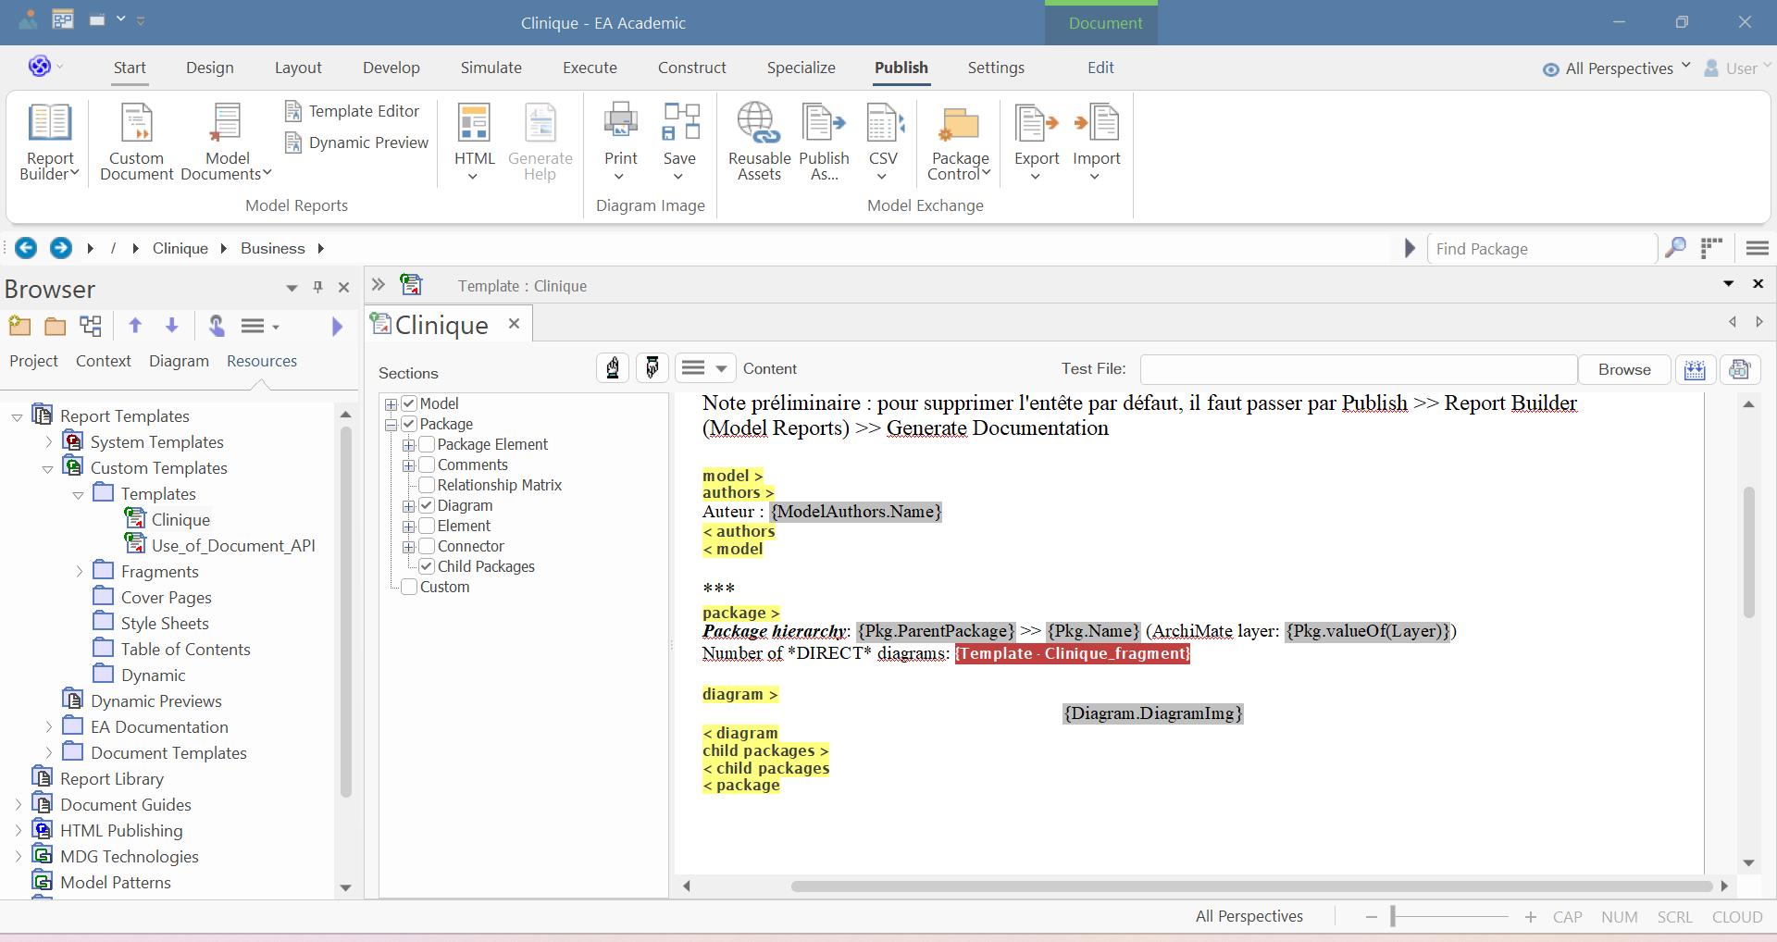The width and height of the screenshot is (1777, 942).
Task: Expand the Model section tree node
Action: pos(391,404)
